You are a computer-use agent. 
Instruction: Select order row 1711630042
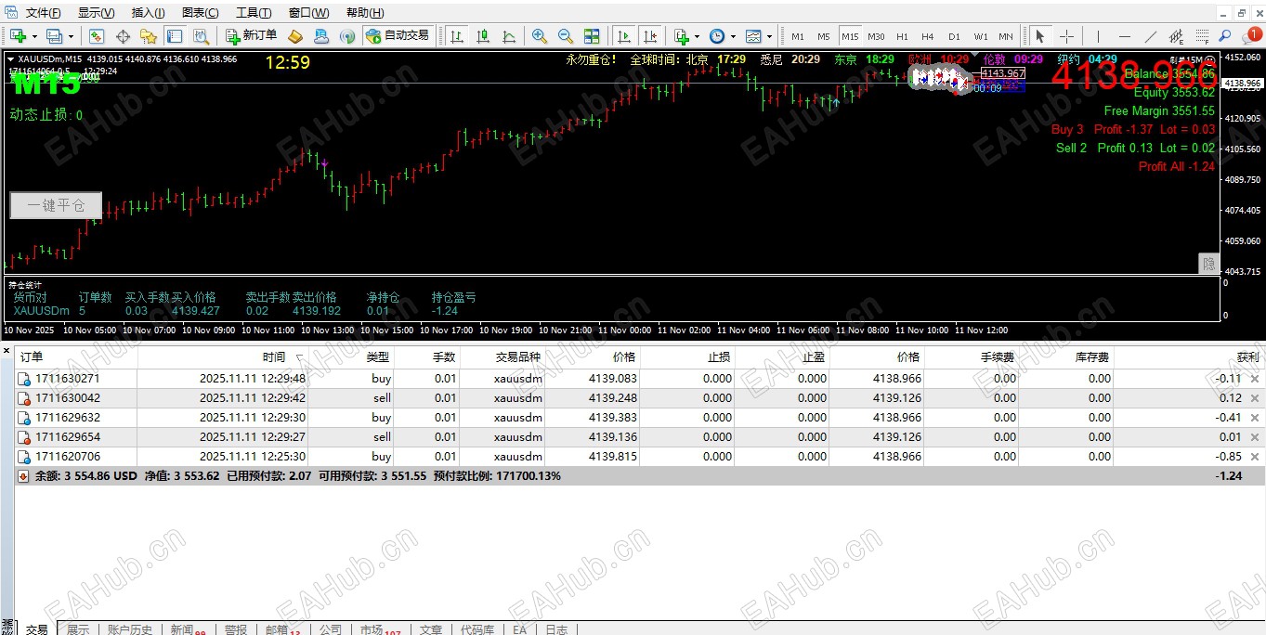click(x=639, y=398)
